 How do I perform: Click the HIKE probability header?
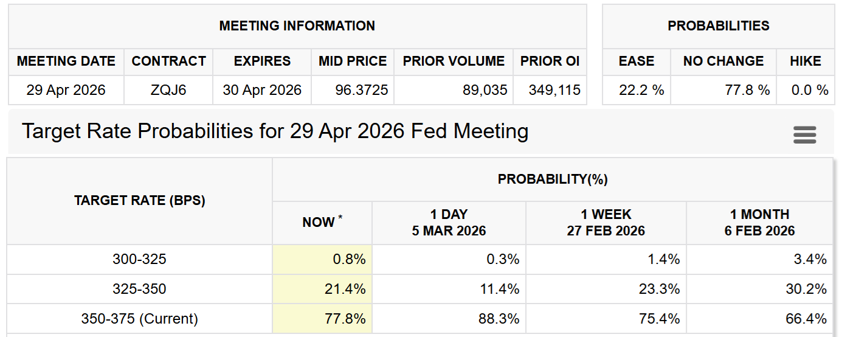(805, 61)
